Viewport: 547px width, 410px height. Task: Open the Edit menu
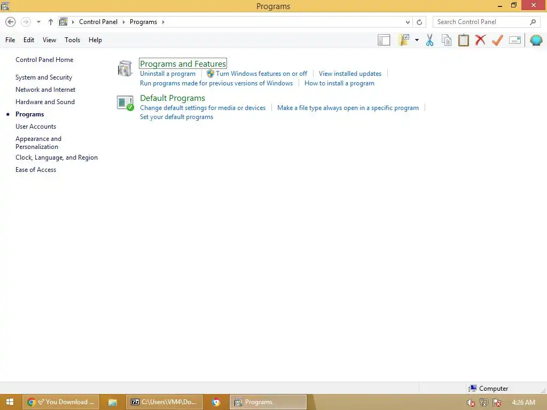[29, 40]
